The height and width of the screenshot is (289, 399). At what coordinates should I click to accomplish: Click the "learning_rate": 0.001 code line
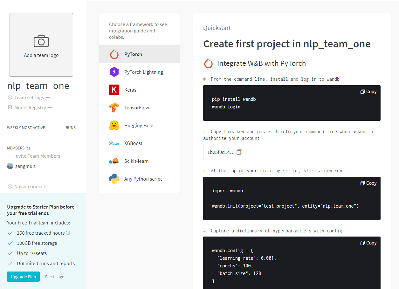pos(247,258)
